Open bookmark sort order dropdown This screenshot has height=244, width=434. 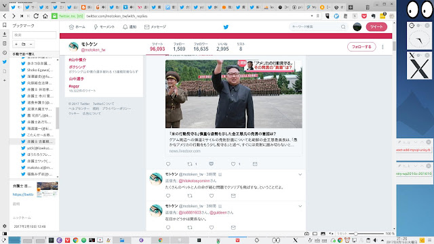tap(35, 54)
